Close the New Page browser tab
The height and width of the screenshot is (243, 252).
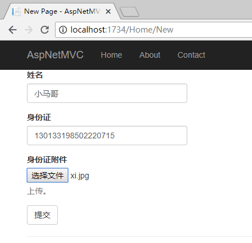click(108, 11)
